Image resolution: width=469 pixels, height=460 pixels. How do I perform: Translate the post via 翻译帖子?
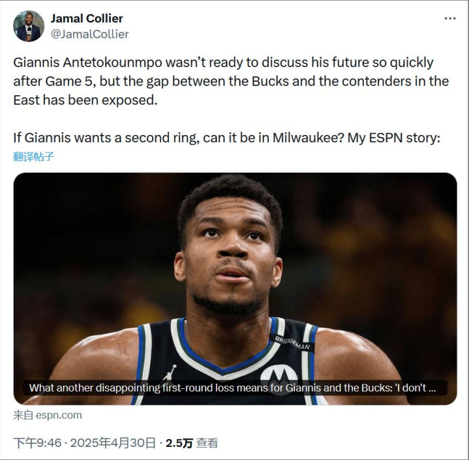(33, 156)
